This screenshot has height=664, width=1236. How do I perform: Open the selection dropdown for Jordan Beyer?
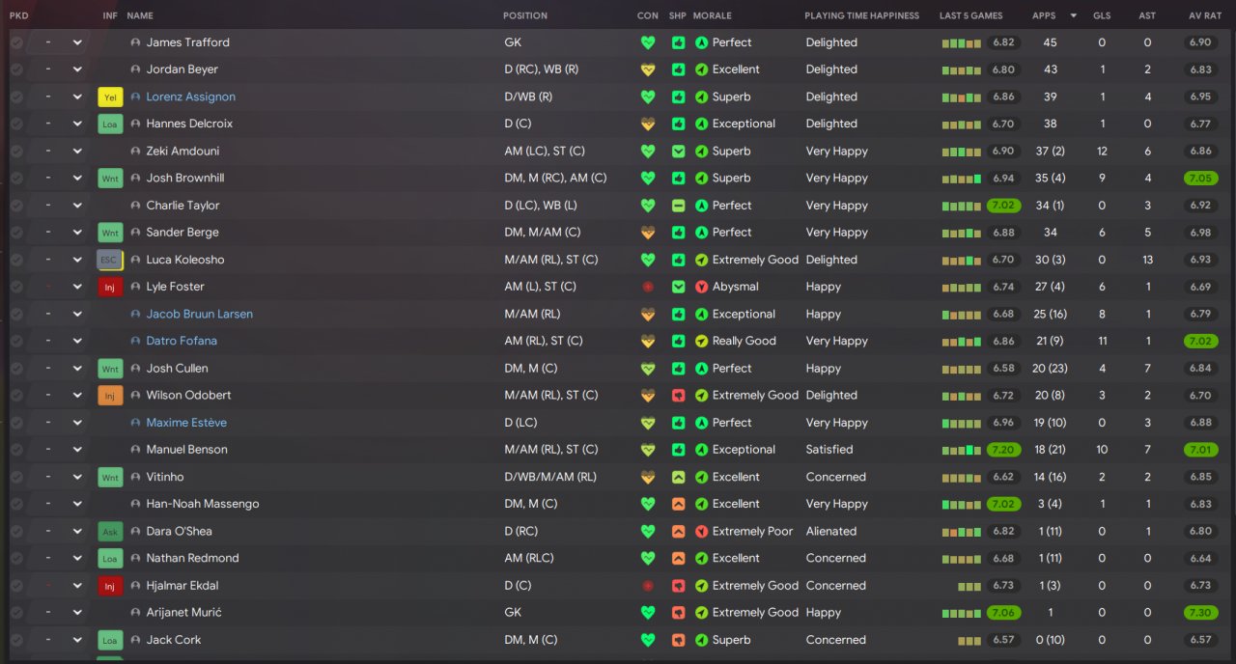(x=77, y=69)
